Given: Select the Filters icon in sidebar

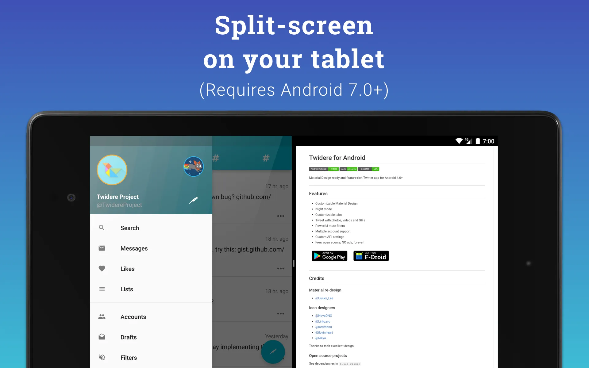Looking at the screenshot, I should [102, 357].
